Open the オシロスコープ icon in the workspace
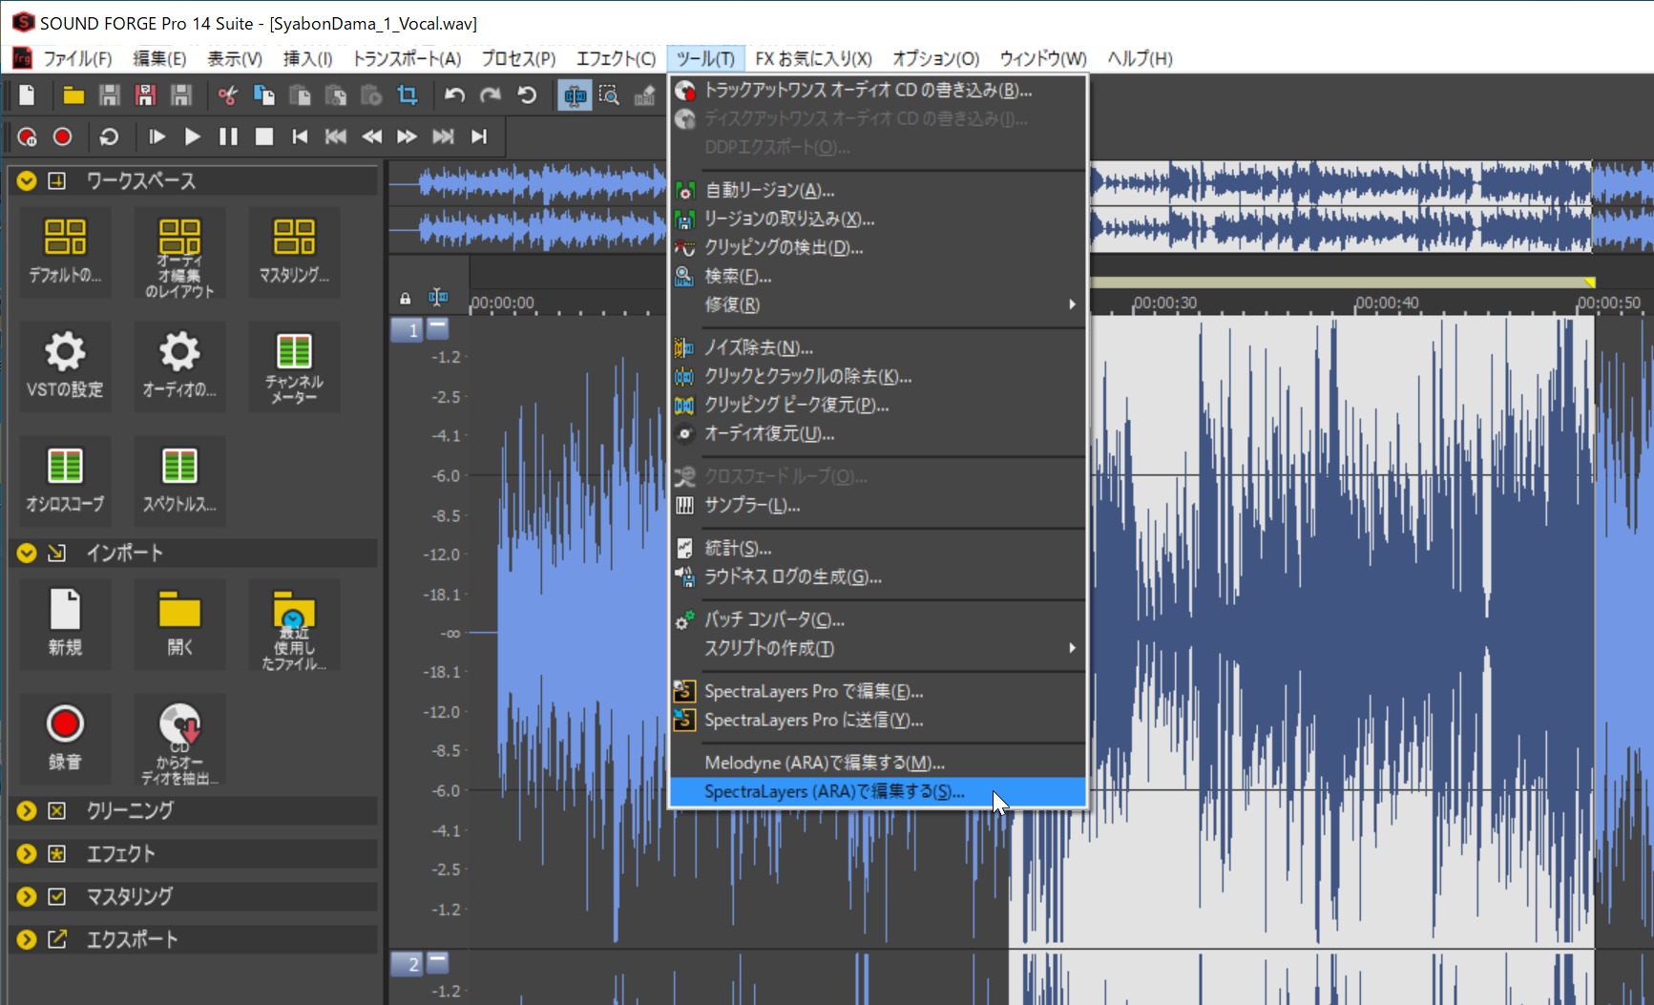The image size is (1654, 1005). click(x=65, y=481)
